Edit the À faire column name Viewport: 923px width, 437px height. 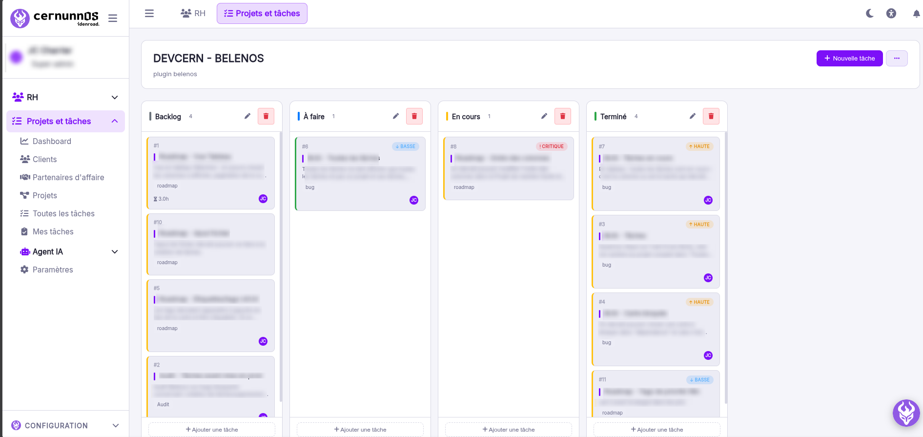pos(396,116)
